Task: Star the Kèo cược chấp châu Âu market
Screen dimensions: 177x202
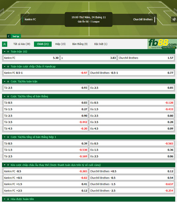Action: point(8,165)
